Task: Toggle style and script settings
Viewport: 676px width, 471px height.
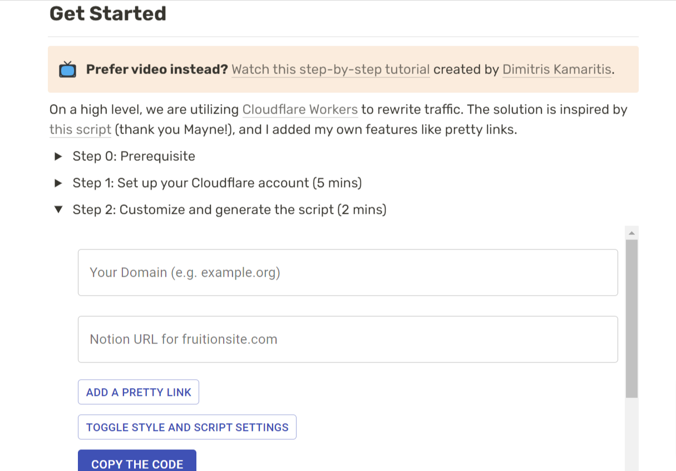Action: tap(187, 428)
